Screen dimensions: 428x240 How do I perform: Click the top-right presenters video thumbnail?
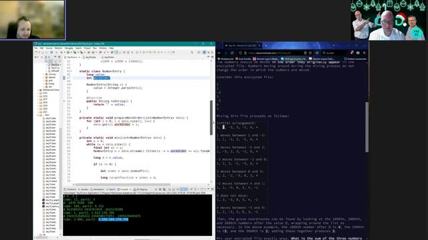388,21
